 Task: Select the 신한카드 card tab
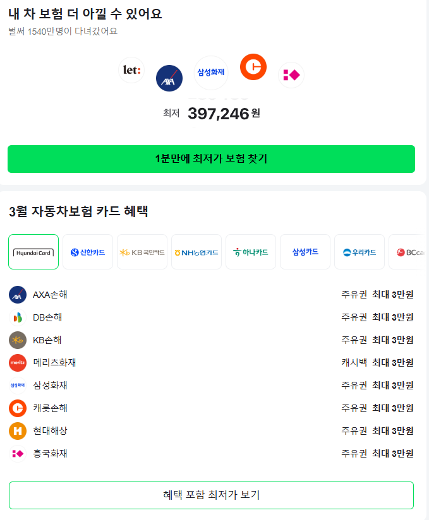87,251
